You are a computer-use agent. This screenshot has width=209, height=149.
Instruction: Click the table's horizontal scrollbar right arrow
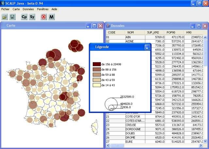point(201,145)
